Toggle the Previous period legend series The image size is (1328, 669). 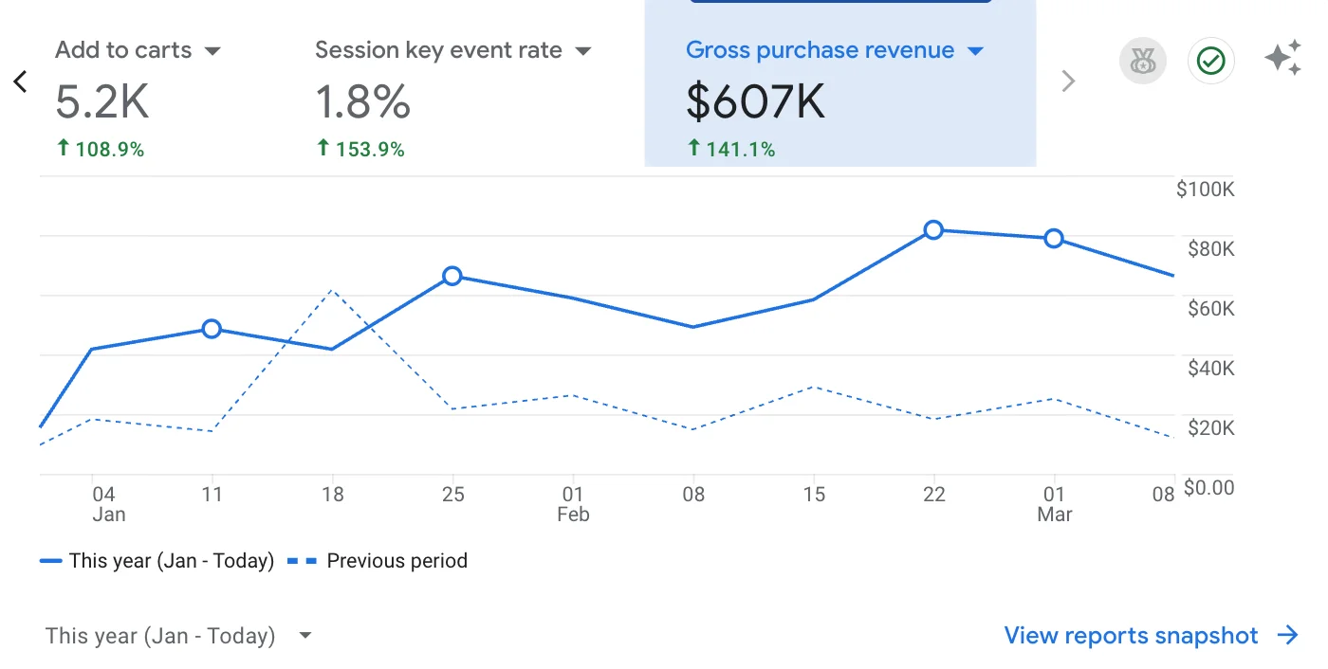397,560
